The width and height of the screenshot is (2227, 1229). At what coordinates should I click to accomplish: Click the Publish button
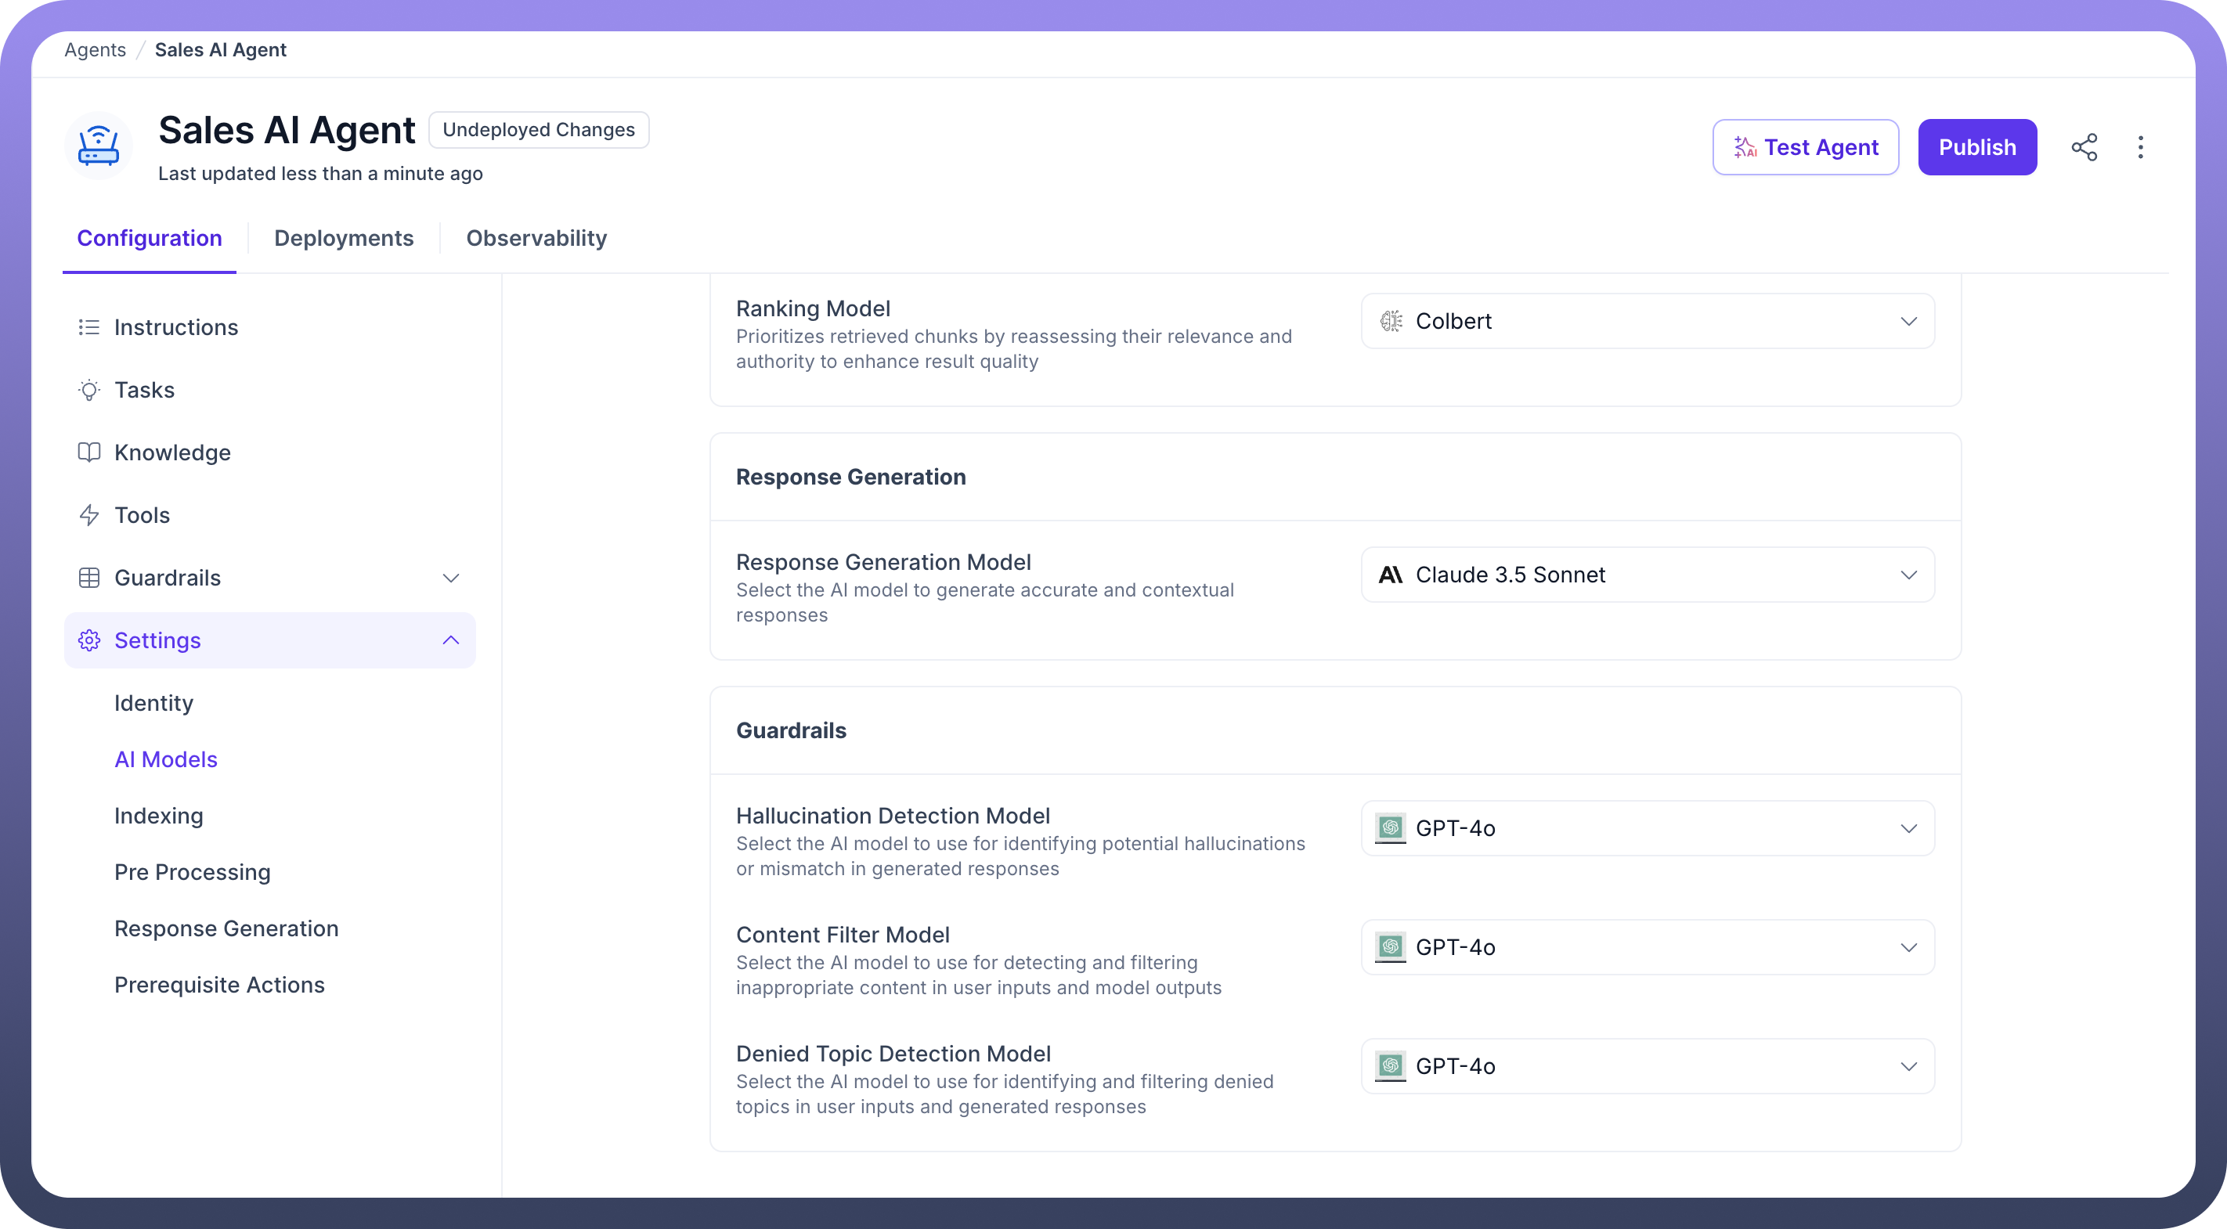[1976, 147]
